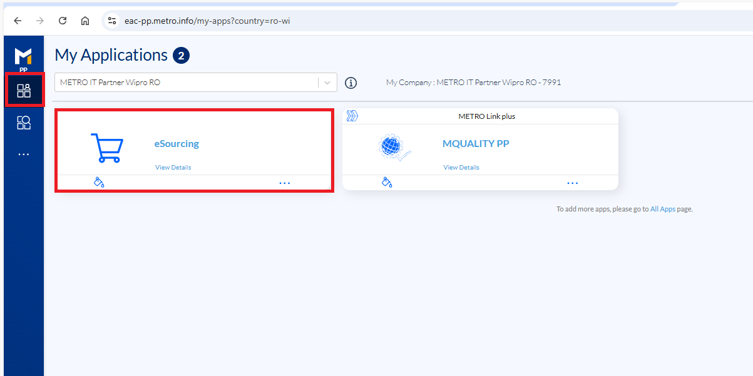The width and height of the screenshot is (753, 376).
Task: Click the METRO PP logo in sidebar
Action: coord(23,59)
